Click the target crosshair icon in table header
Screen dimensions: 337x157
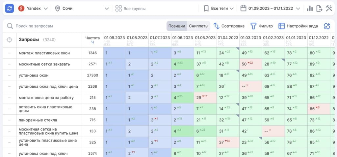click(x=9, y=40)
